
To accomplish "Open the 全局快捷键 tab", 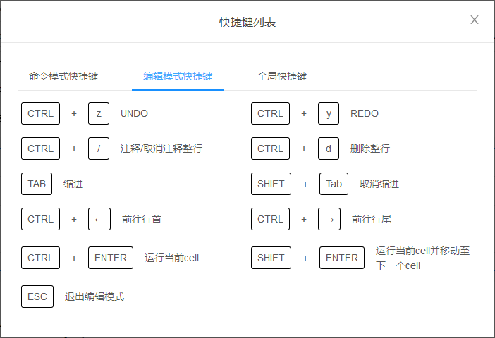I will 282,76.
